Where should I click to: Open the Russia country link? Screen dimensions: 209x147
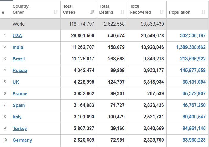click(20, 70)
